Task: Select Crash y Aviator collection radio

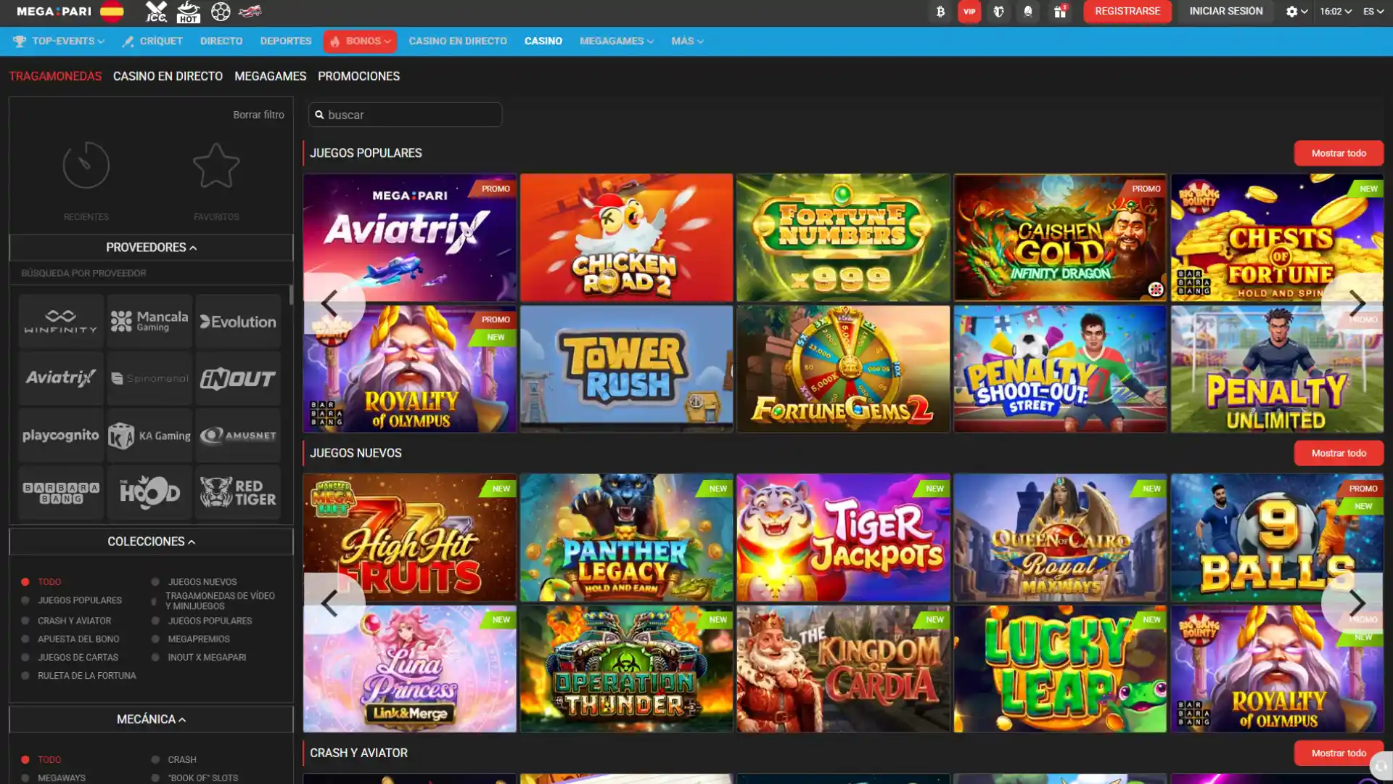Action: 25,621
